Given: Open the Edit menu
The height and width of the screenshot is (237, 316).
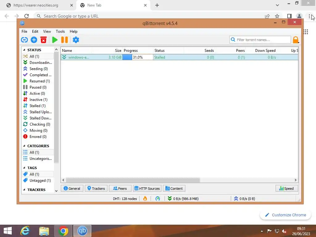Looking at the screenshot, I should click(35, 31).
